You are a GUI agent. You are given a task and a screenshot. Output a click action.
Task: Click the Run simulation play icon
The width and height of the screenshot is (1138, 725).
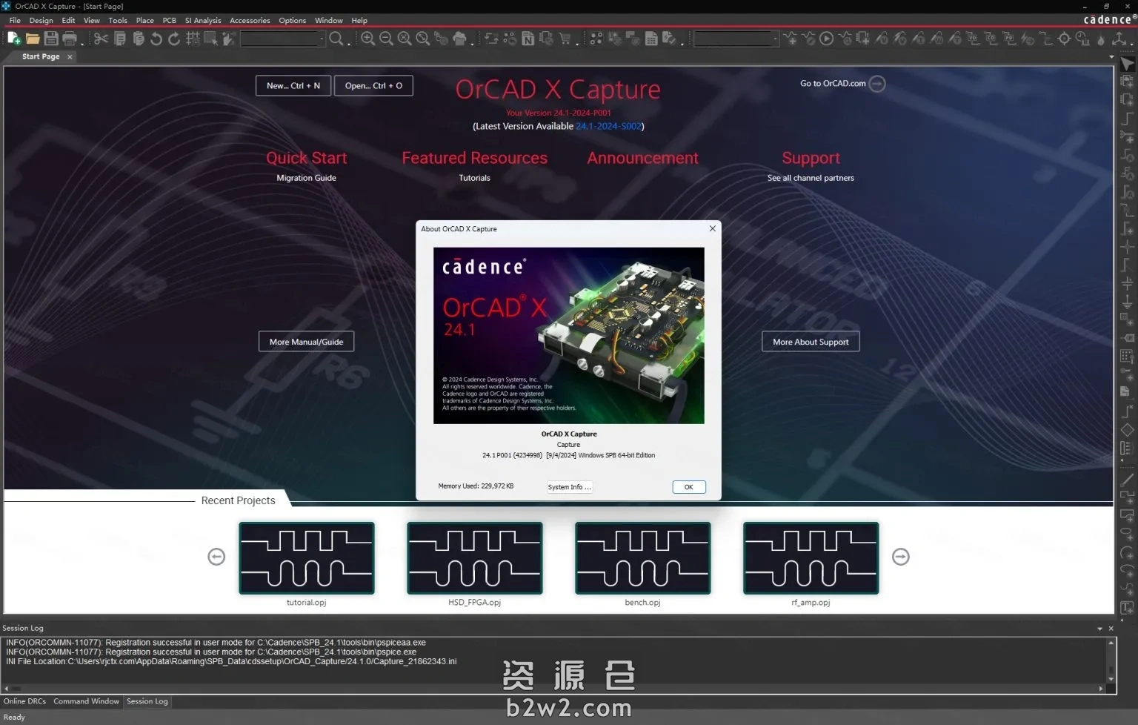[827, 39]
